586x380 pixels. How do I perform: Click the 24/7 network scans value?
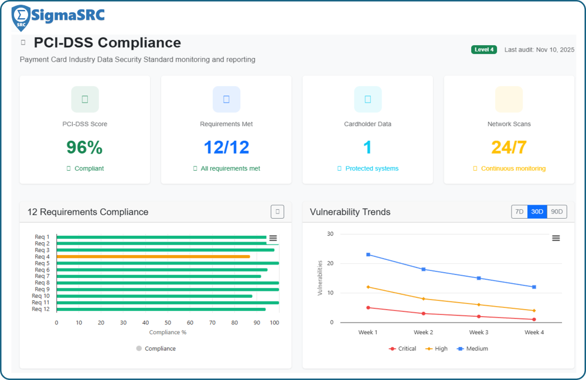pyautogui.click(x=509, y=147)
